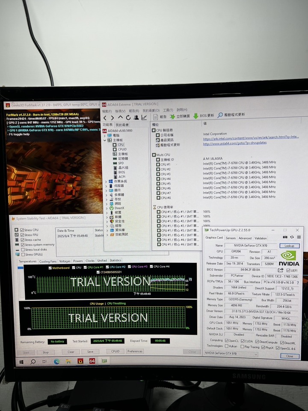Viewport: 308px width, 411px height.
Task: Open Microsoft Edge from taskbar
Action: point(56,361)
